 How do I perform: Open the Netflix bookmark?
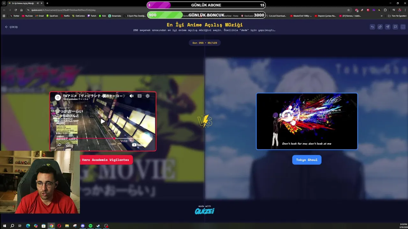pos(65,16)
